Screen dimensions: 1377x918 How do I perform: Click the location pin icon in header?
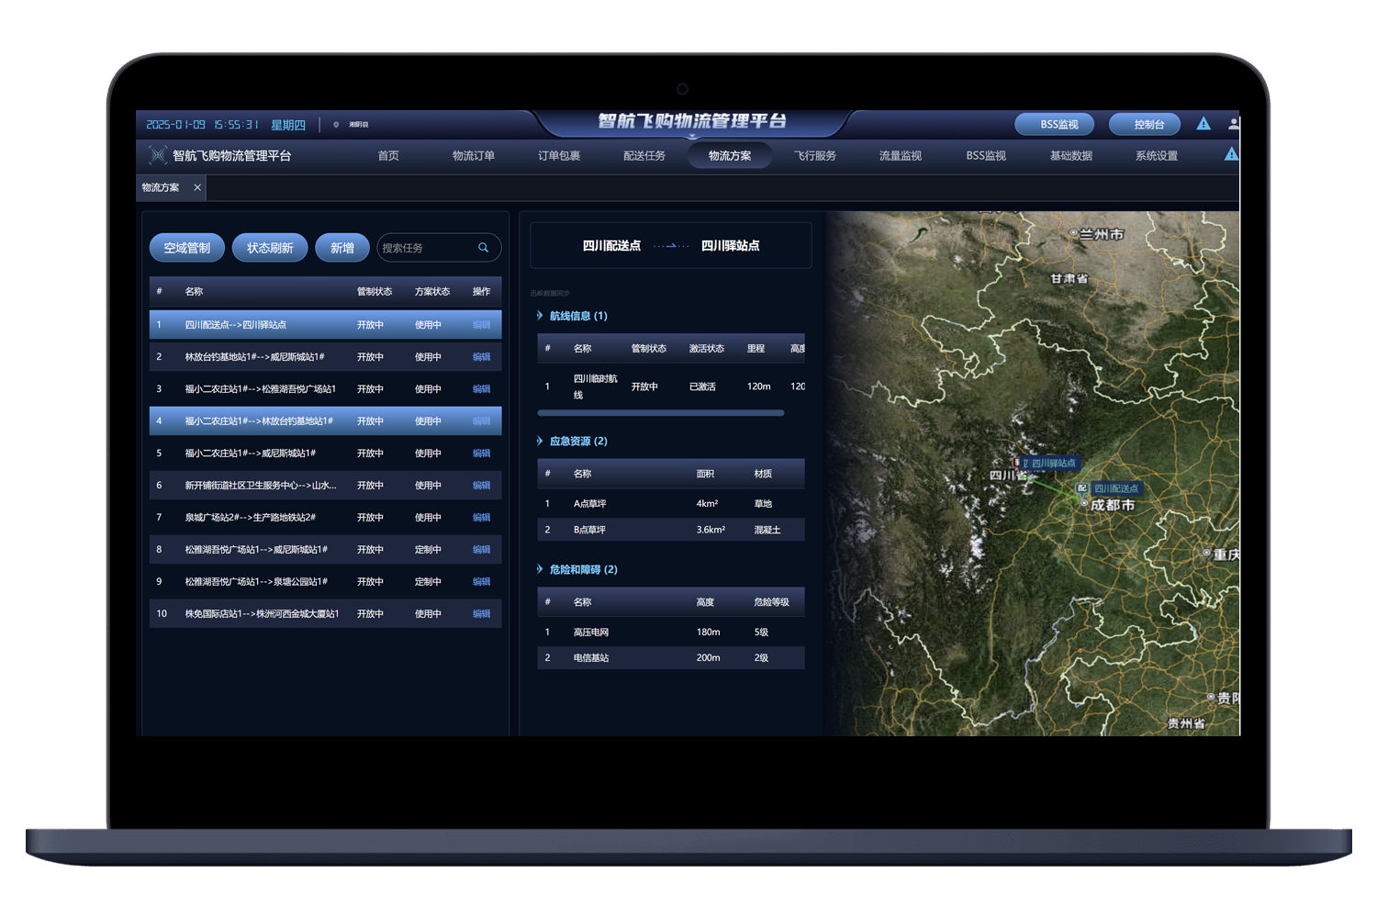pyautogui.click(x=336, y=125)
